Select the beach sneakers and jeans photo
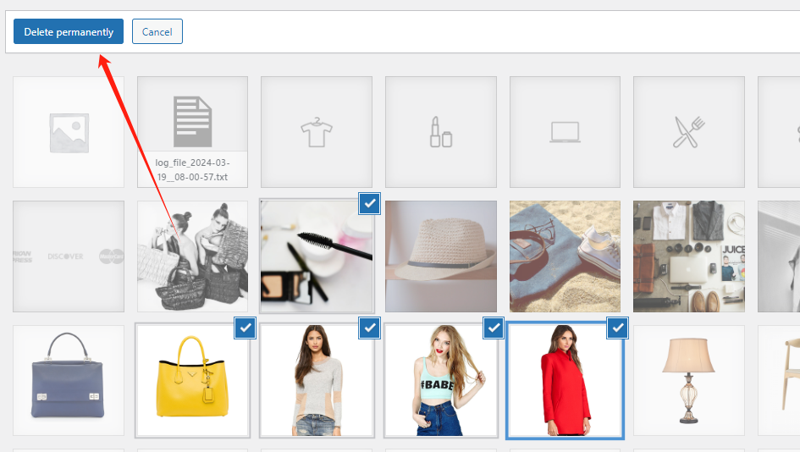The width and height of the screenshot is (800, 452). coord(565,256)
